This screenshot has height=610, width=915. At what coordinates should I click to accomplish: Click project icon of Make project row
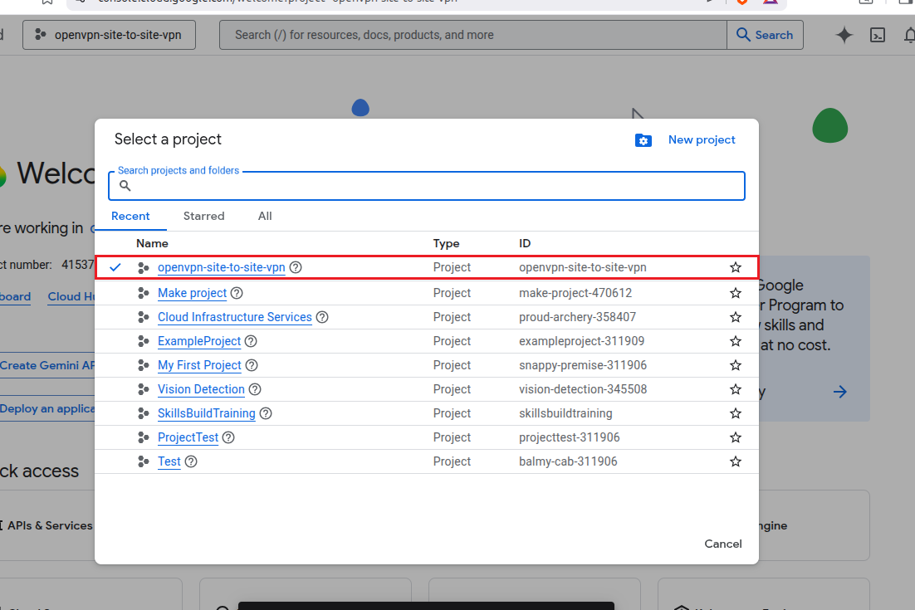coord(143,293)
